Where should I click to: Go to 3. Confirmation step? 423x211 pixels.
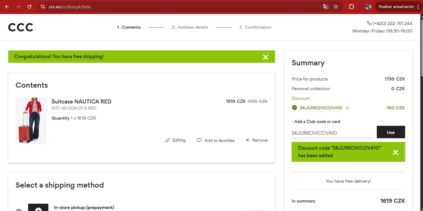[255, 27]
